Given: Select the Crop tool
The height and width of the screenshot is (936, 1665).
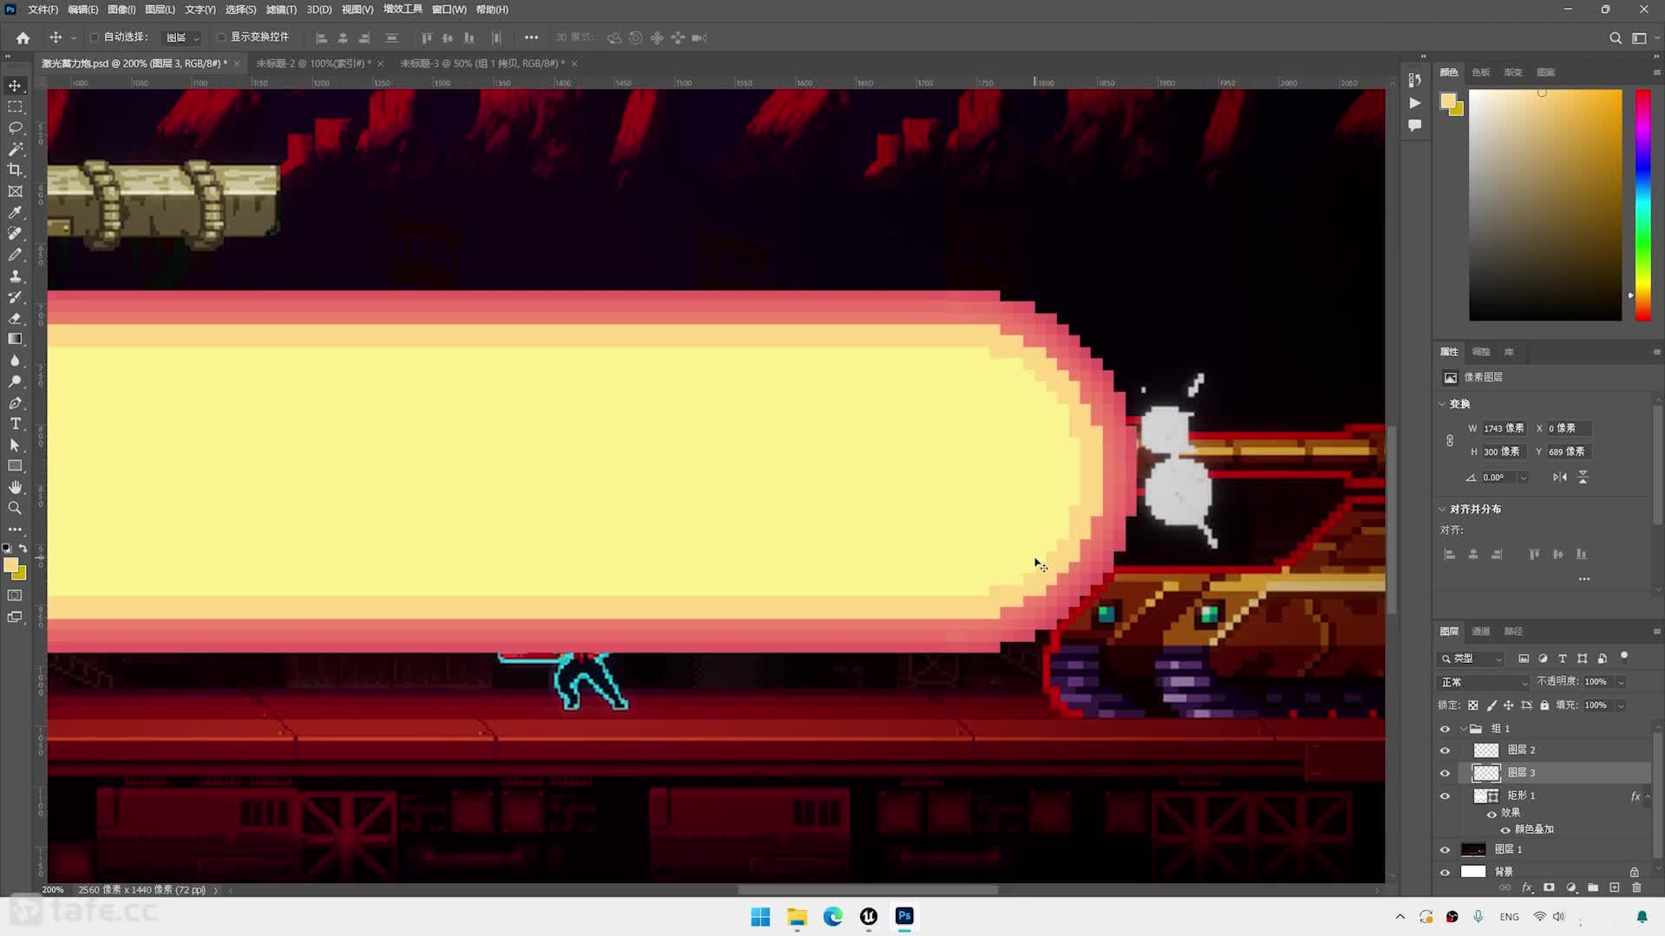Looking at the screenshot, I should click(15, 170).
